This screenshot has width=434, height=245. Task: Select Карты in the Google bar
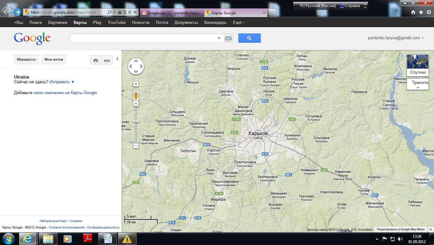[80, 23]
